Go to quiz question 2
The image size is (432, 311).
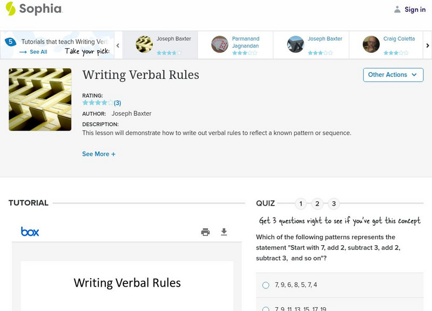[318, 204]
